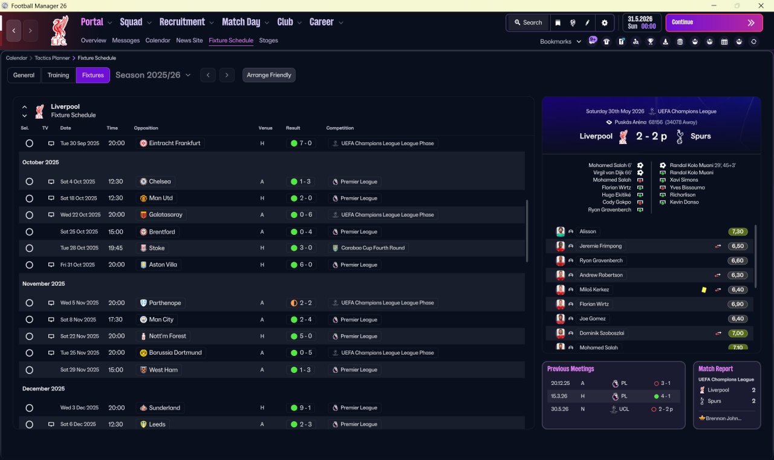774x460 pixels.
Task: Go to next season with right arrow
Action: [227, 75]
